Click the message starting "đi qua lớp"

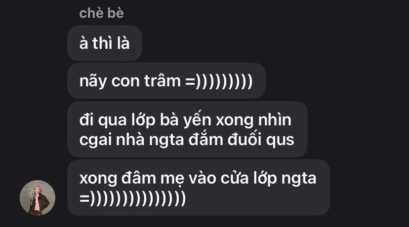[x=187, y=129]
